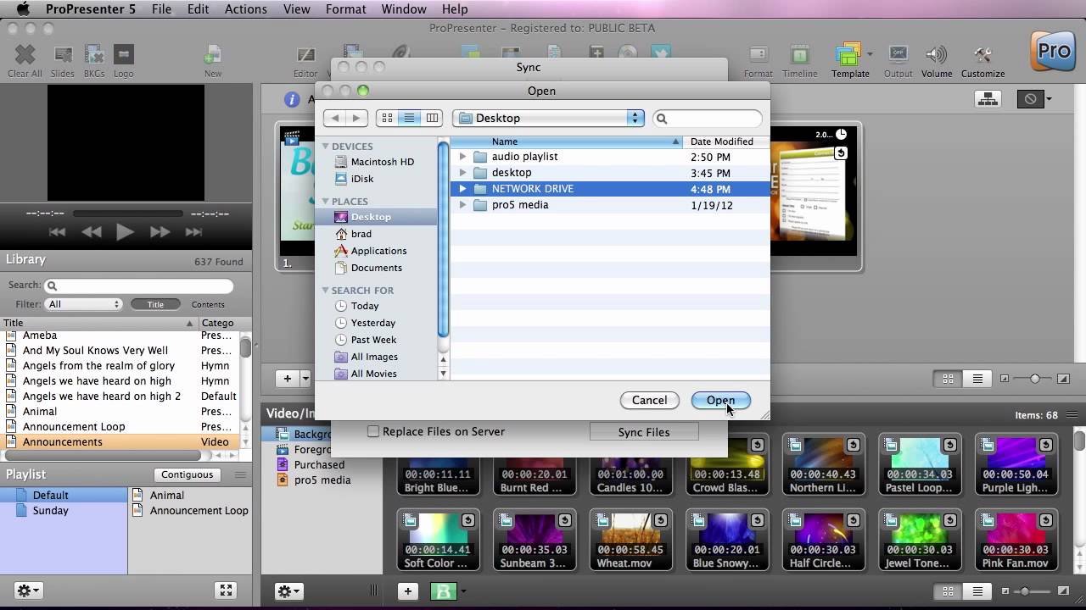The image size is (1086, 610).
Task: Expand the NETWORK DRIVE folder triangle
Action: 462,189
